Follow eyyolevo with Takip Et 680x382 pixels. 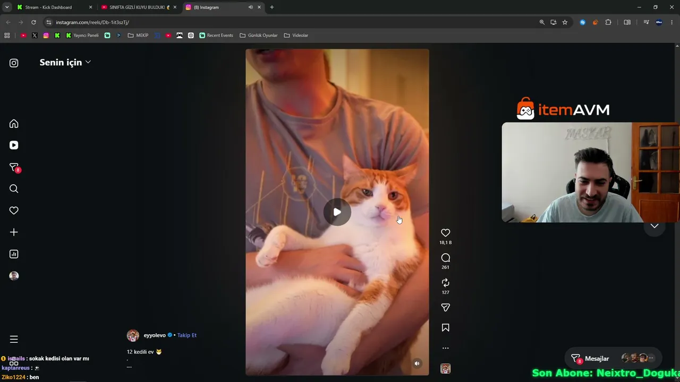[187, 335]
